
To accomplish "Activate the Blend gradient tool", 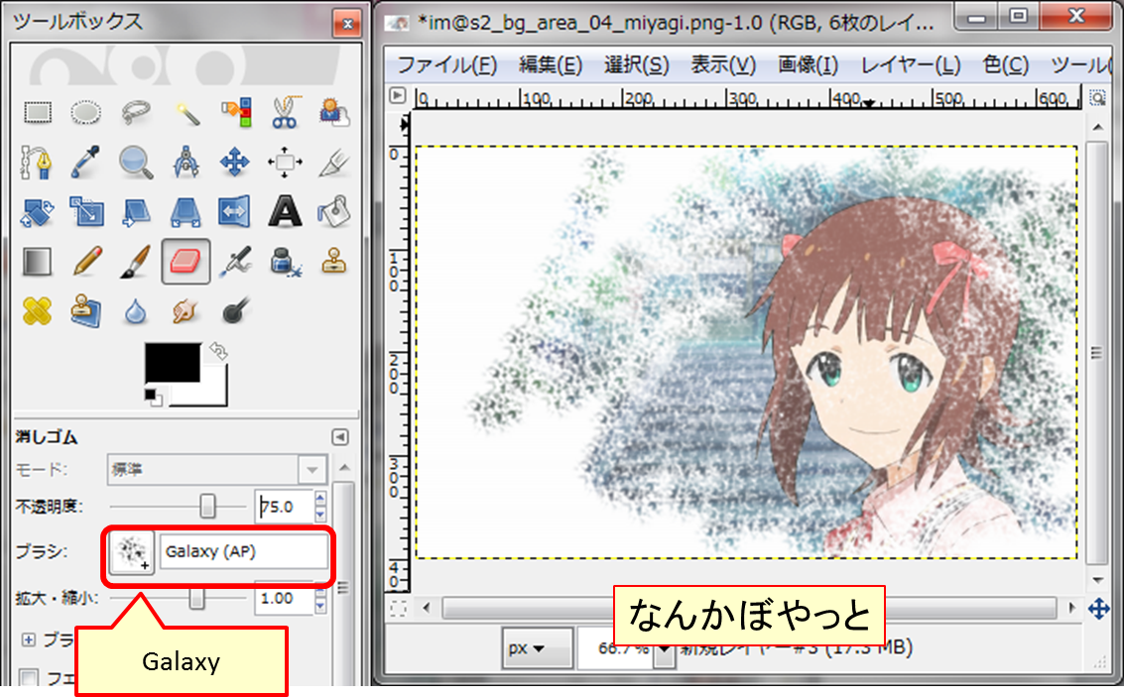I will (38, 262).
